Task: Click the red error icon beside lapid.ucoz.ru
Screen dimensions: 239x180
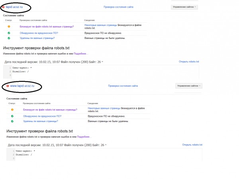Action: pyautogui.click(x=3, y=7)
